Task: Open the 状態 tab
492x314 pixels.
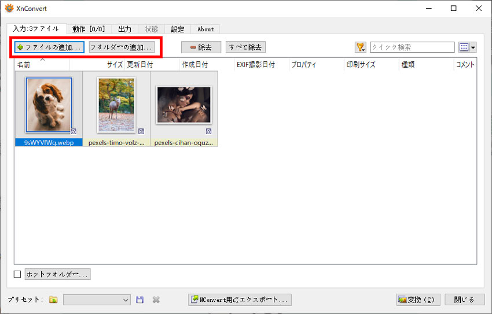Action: 151,29
